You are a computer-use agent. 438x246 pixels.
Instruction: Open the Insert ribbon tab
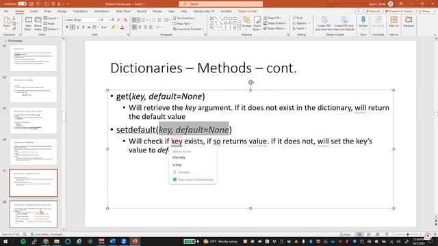34,11
